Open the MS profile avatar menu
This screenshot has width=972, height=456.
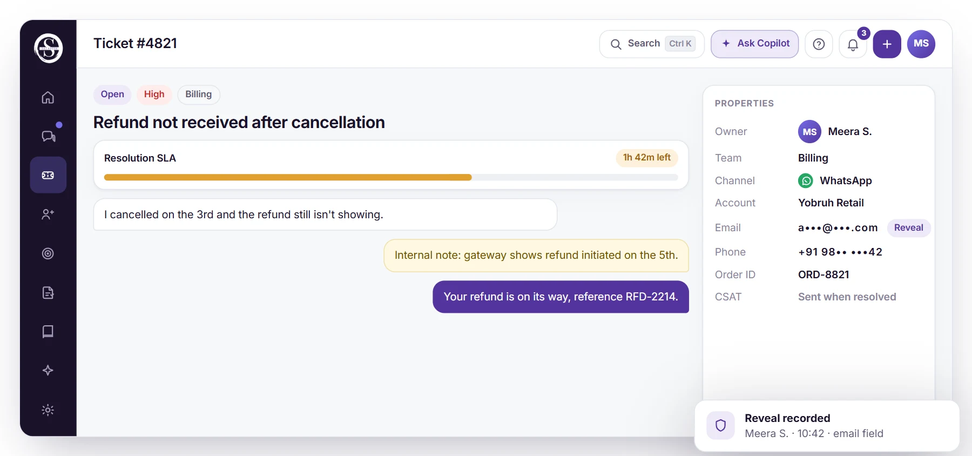point(921,44)
